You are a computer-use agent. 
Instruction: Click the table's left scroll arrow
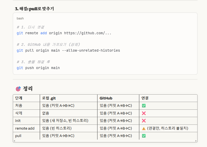(14, 141)
